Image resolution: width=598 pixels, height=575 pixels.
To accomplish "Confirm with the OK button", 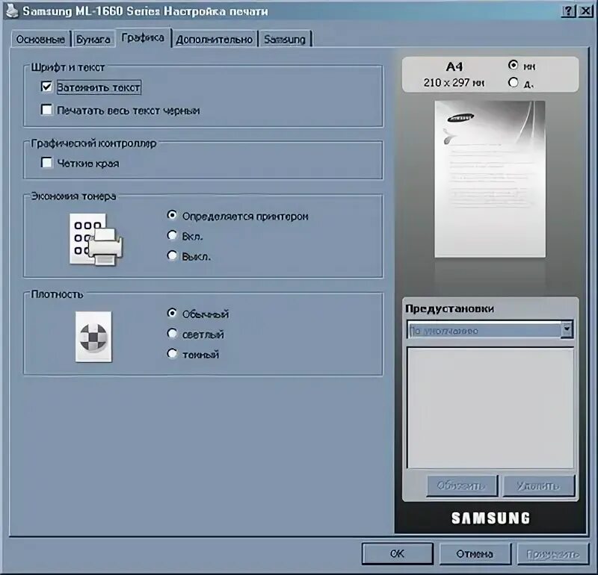I will (x=397, y=553).
